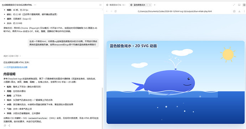Click the chat panel vertical scrollbar
Viewport: 246px width, 129px height.
(103, 108)
